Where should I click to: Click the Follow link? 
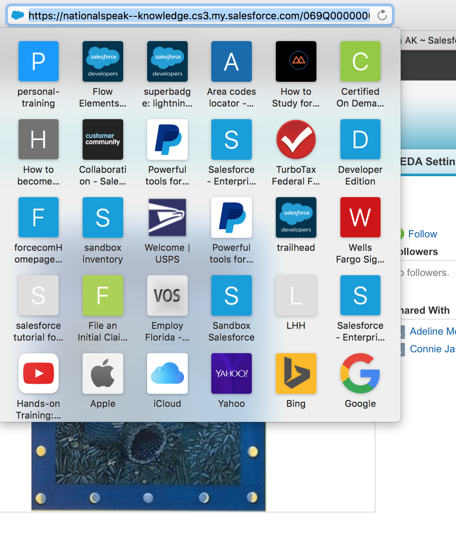422,234
